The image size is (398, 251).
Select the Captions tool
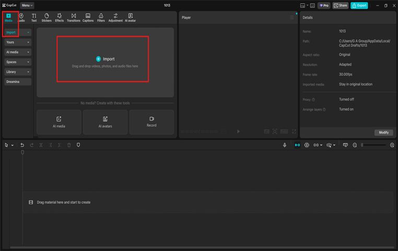[x=88, y=17]
